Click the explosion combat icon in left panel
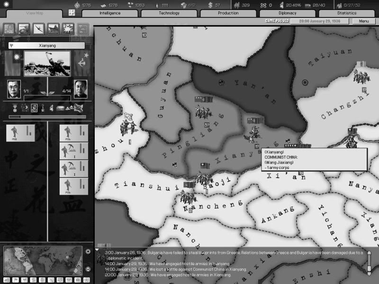The image size is (379, 284). [68, 29]
